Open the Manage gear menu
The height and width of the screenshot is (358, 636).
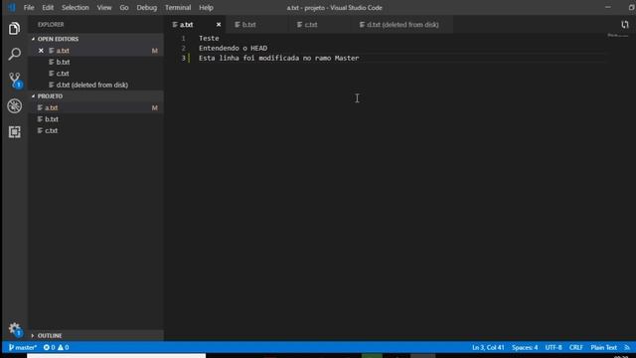(15, 329)
